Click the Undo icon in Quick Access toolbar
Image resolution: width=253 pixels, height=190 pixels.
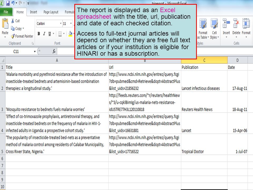click(x=13, y=3)
